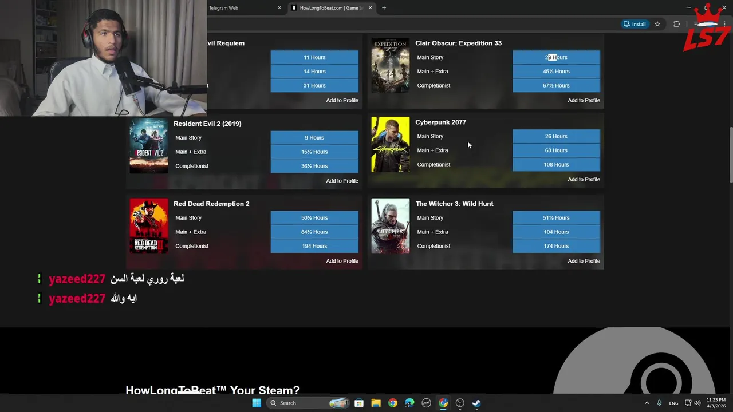The image size is (733, 412).
Task: Click Resident Evil Requiem 11 Hours value
Action: 314,57
